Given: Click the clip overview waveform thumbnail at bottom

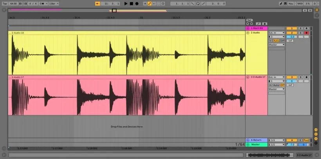Looking at the screenshot, I should click(x=270, y=155).
